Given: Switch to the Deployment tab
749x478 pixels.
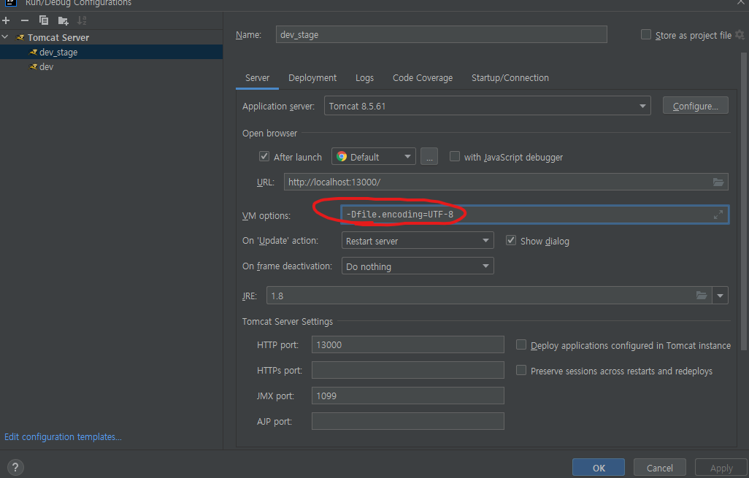Looking at the screenshot, I should pos(312,78).
